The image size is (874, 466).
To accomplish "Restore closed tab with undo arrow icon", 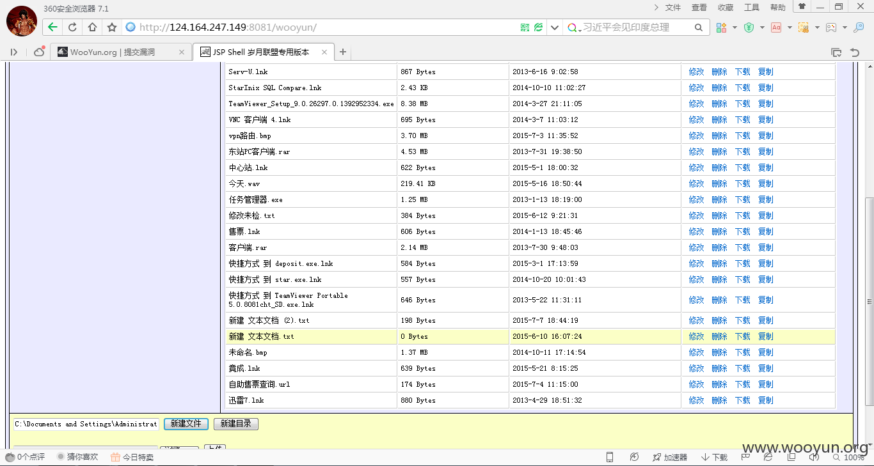I will tap(855, 52).
